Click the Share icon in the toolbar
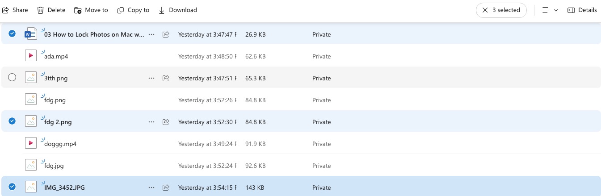 pos(6,10)
